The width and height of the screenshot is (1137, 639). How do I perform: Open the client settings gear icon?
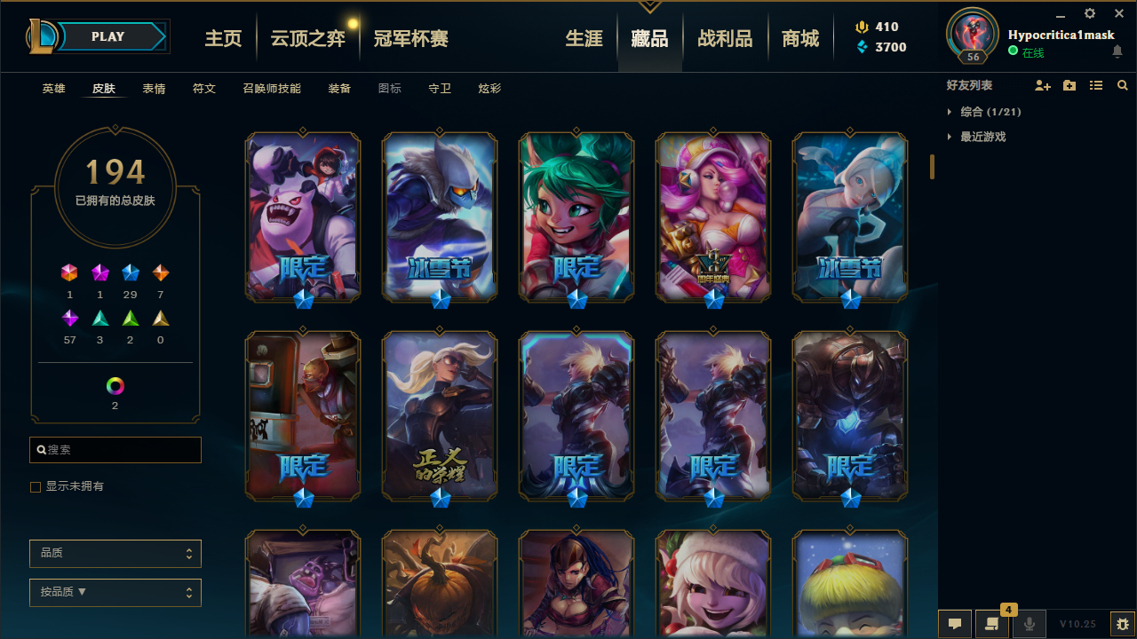coord(1090,13)
